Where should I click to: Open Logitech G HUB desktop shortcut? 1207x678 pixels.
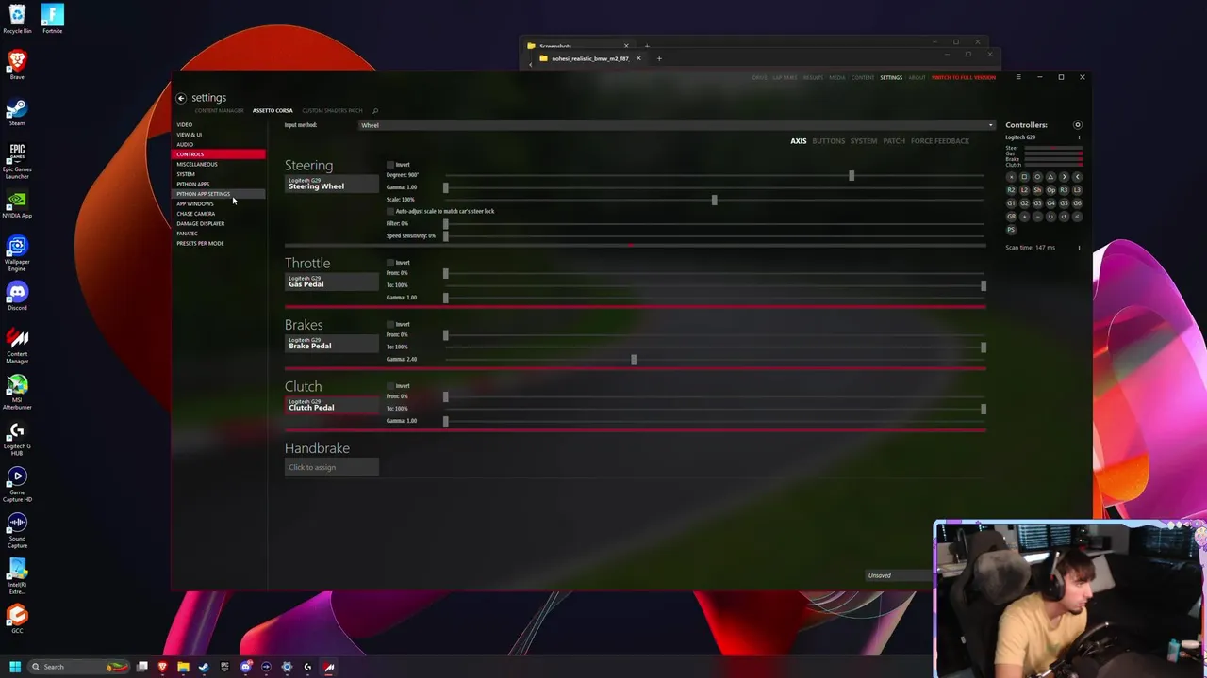[x=17, y=437]
